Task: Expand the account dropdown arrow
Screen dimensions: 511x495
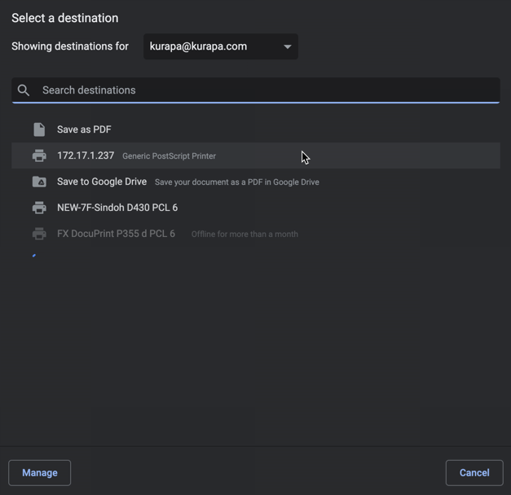Action: (287, 47)
